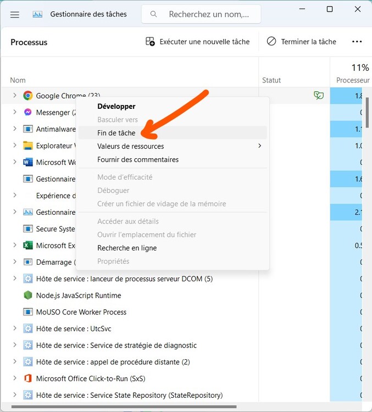Click the DCOM launcher service gear icon

28,279
